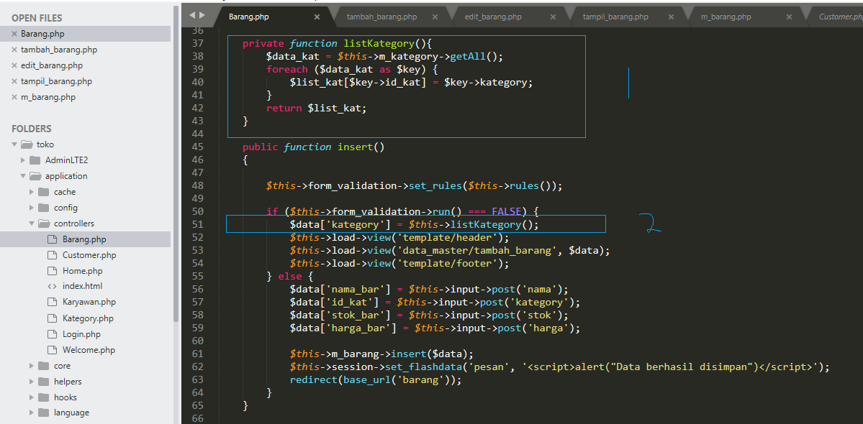The image size is (863, 424).
Task: Expand the helpers folder
Action: pyautogui.click(x=32, y=382)
